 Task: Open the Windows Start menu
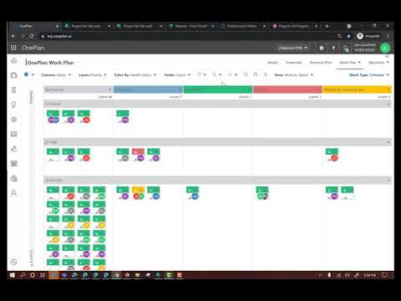[x=13, y=275]
